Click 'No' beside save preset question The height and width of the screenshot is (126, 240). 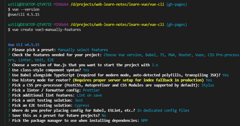tap(104, 115)
